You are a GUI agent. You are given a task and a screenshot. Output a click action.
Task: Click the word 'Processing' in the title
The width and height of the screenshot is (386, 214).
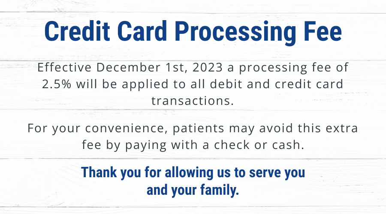[235, 33]
